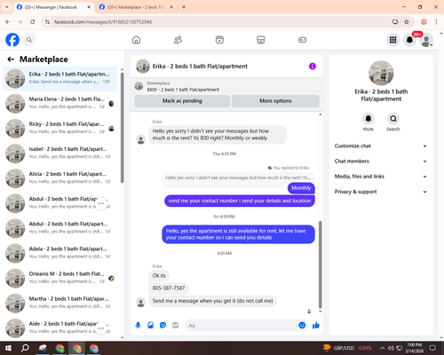Go to the Home feed icon
Viewport: 444px width, 355px height.
(x=136, y=40)
